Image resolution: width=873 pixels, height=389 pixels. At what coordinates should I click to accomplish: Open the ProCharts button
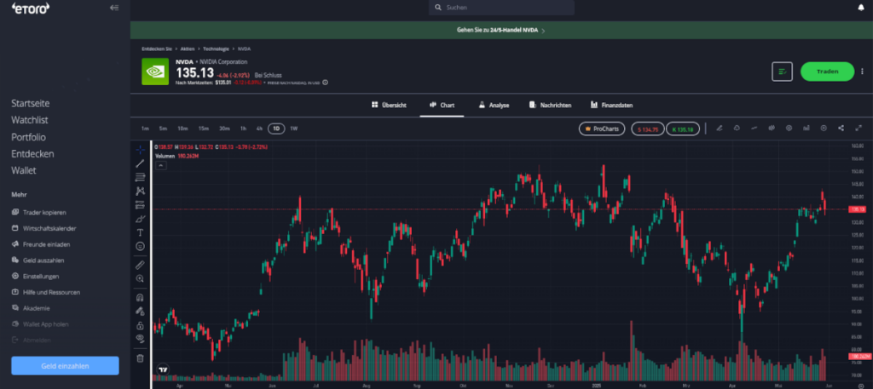coord(602,129)
